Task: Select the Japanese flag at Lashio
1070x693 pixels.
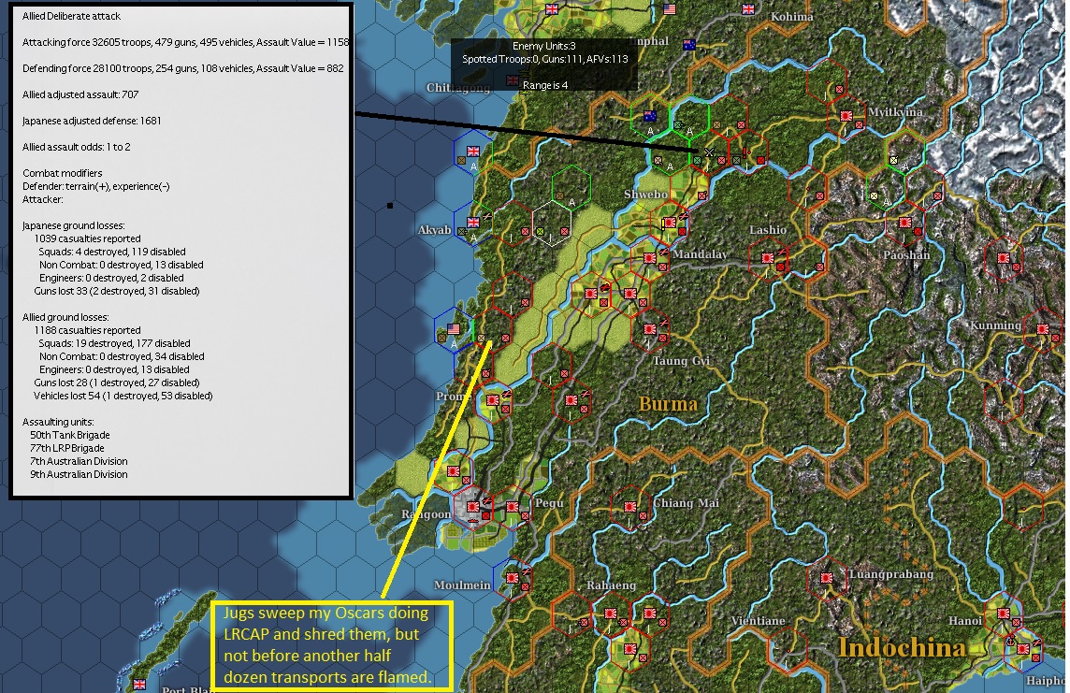Action: pos(768,258)
